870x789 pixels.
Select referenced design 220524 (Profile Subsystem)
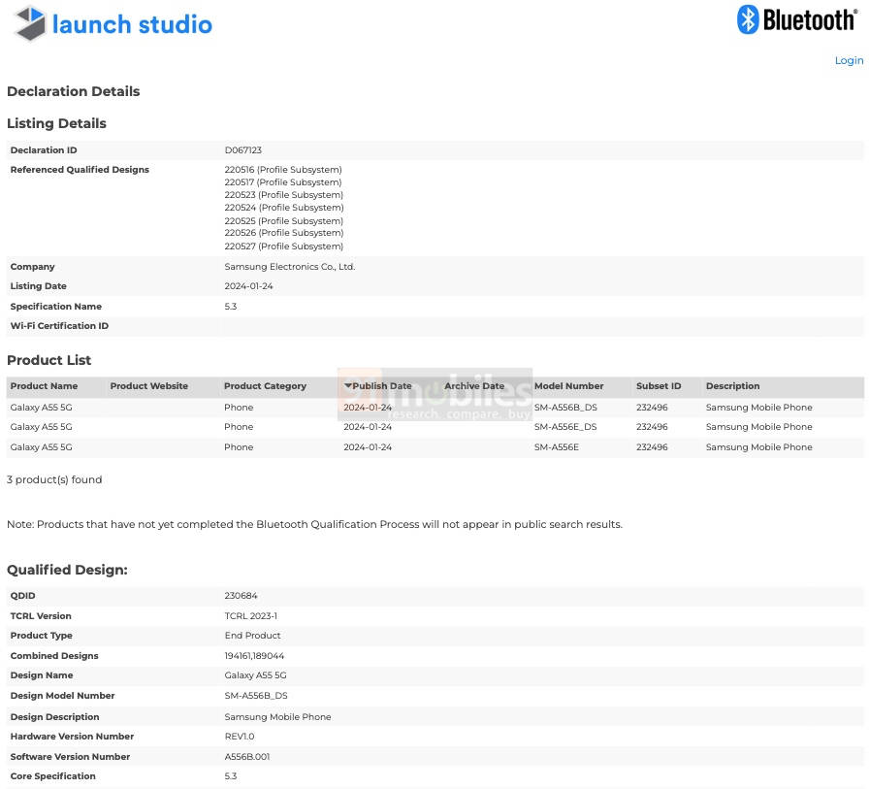click(284, 208)
